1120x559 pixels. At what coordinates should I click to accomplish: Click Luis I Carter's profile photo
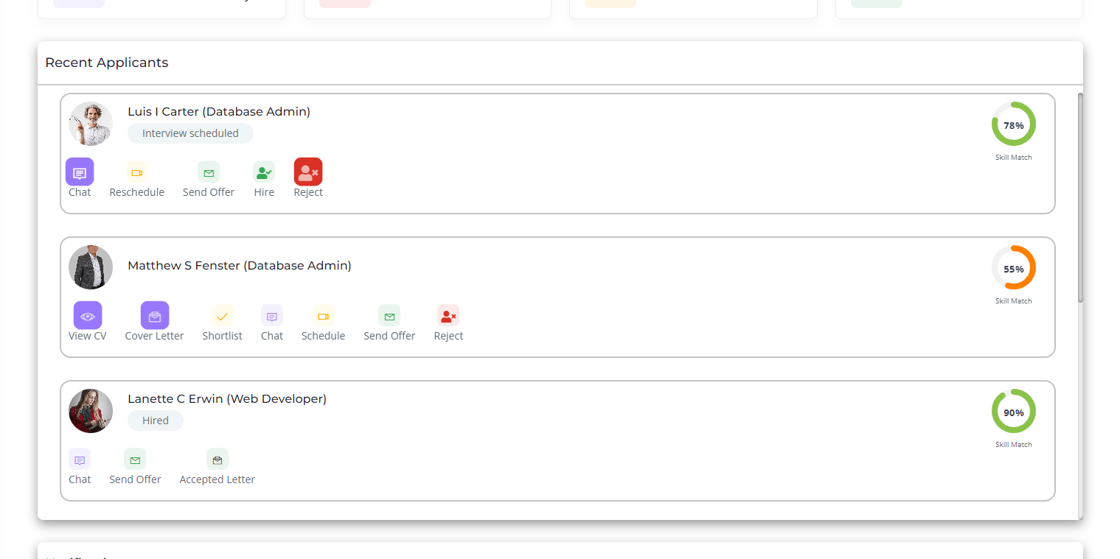coord(91,124)
